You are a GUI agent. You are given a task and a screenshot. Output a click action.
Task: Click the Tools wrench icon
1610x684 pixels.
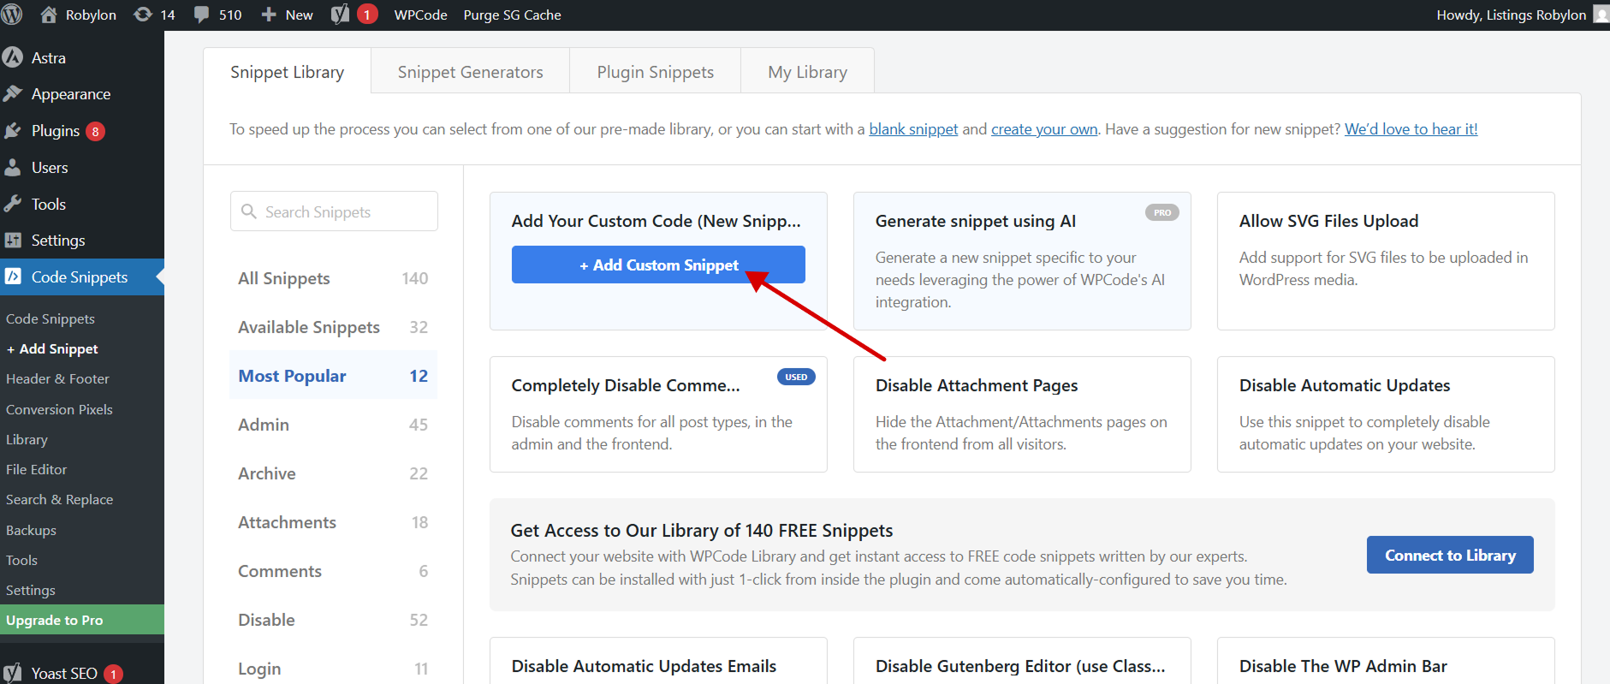13,204
